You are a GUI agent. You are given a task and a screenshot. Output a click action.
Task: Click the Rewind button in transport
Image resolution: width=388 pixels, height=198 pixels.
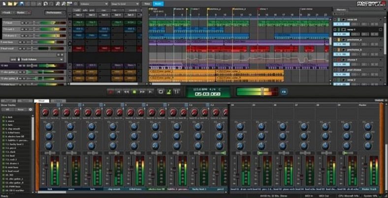coord(126,91)
